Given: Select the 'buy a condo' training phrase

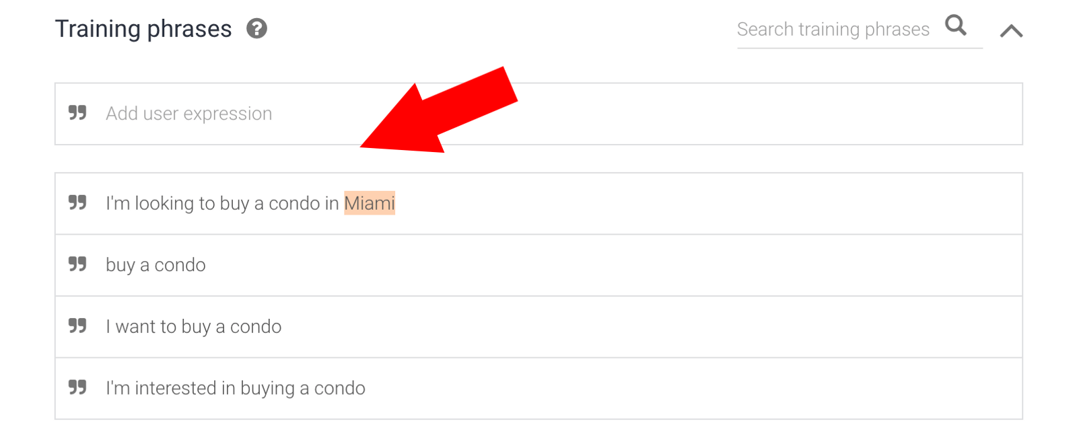Looking at the screenshot, I should tap(155, 265).
